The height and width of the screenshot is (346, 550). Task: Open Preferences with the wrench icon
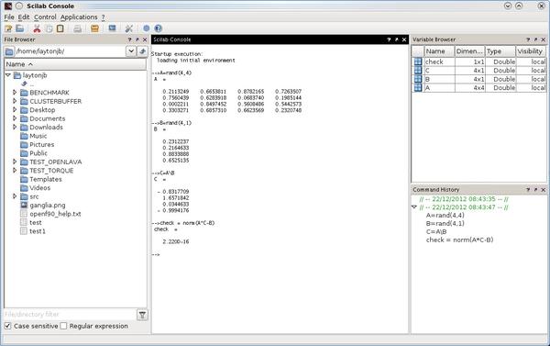click(x=129, y=28)
